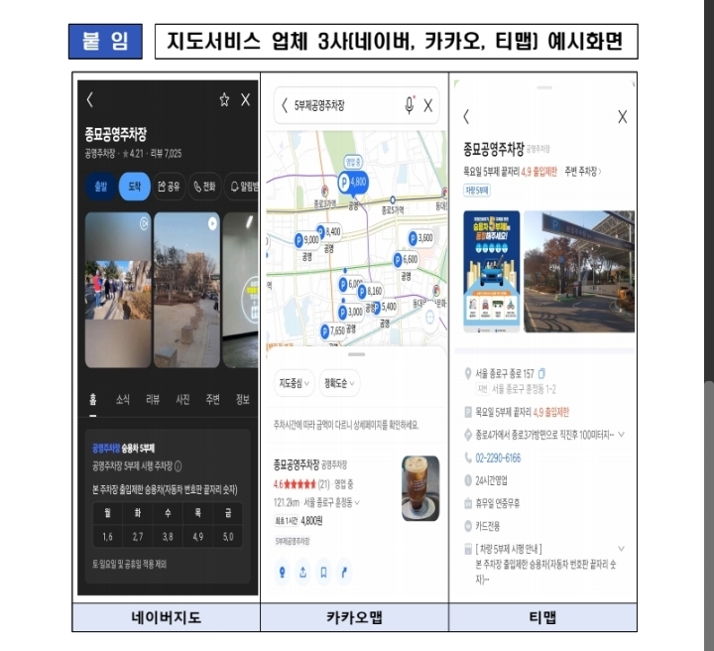Bookmark with the star icon in Naver Map
714x651 pixels.
pos(224,100)
